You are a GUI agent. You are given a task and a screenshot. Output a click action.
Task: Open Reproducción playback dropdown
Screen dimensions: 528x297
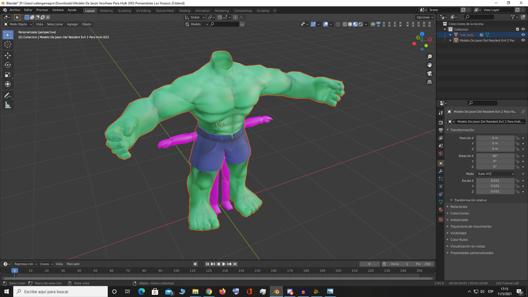[26, 264]
